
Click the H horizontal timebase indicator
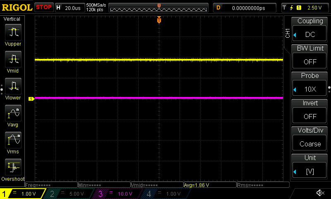[58, 8]
